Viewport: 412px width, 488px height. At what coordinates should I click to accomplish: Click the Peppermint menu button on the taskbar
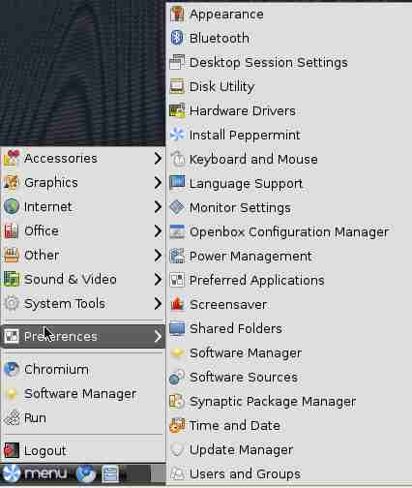pyautogui.click(x=35, y=473)
